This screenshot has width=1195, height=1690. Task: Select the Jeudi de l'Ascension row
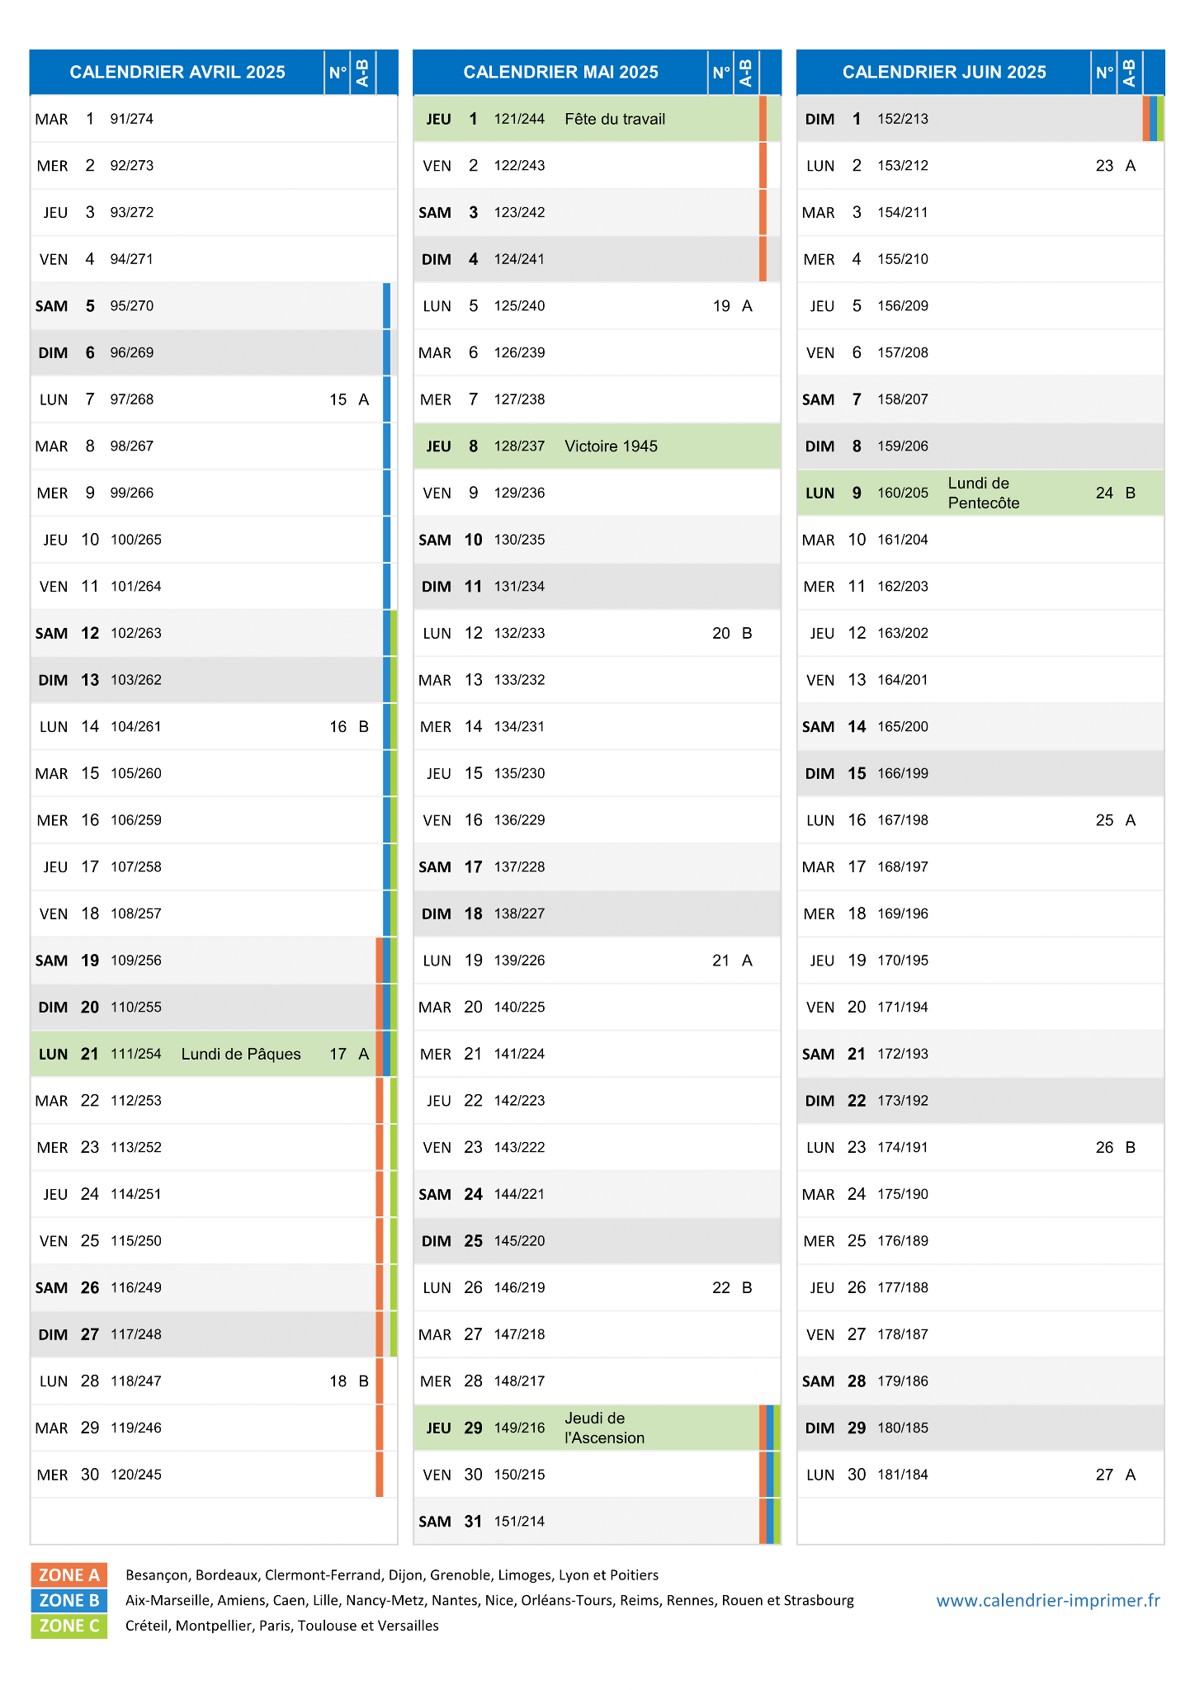tap(597, 1428)
